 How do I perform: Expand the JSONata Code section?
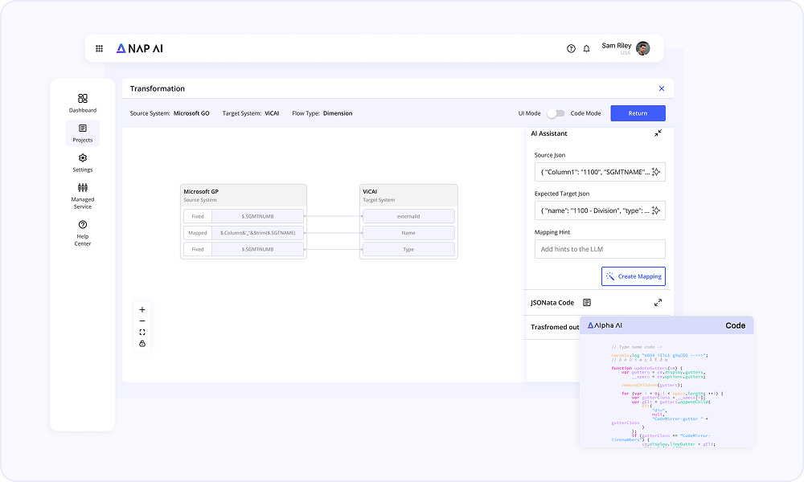click(658, 303)
